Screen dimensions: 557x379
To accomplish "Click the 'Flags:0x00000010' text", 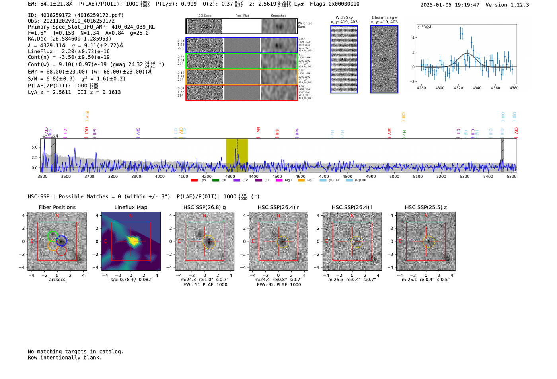I will (335, 4).
